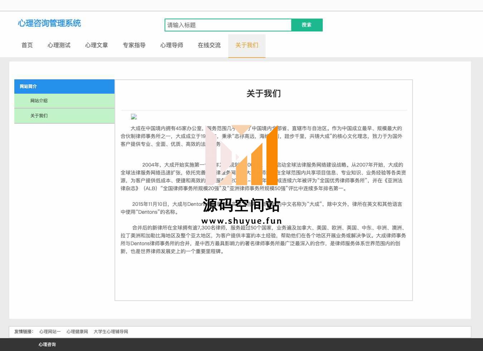Click the 网站简介 sidebar header
The height and width of the screenshot is (351, 483).
pos(64,86)
